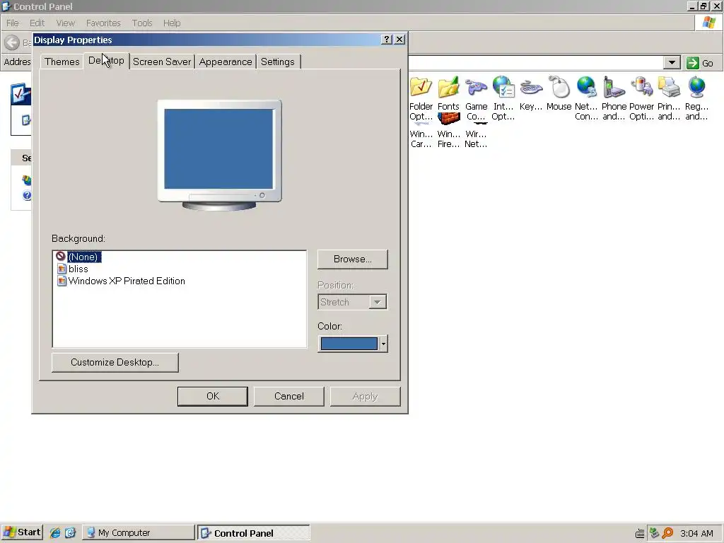Open the View menu
The height and width of the screenshot is (543, 724).
[66, 23]
